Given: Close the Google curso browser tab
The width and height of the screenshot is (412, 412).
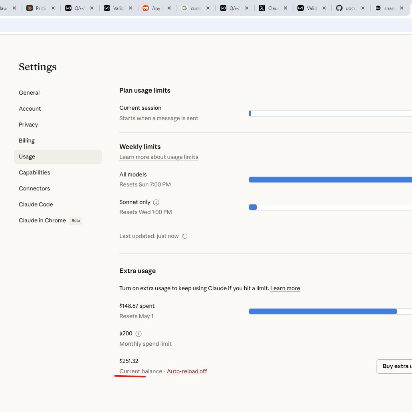Looking at the screenshot, I should 208,8.
